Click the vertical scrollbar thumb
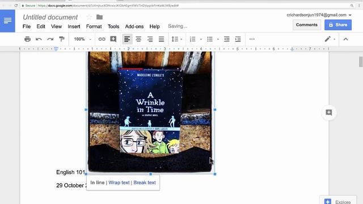 coord(361,62)
